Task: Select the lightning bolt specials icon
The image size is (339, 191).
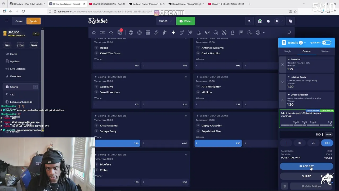Action: (x=173, y=33)
